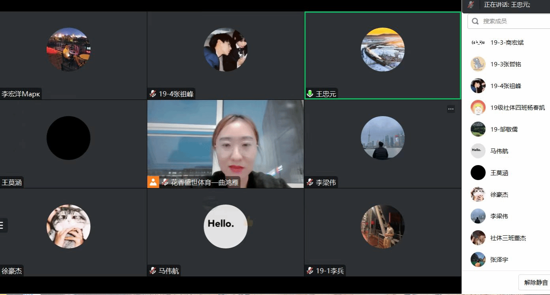Viewport: 550px width, 295px height.
Task: Toggle mic icon beside 花香盛世体育—曲鸿雁 name
Action: tap(165, 182)
